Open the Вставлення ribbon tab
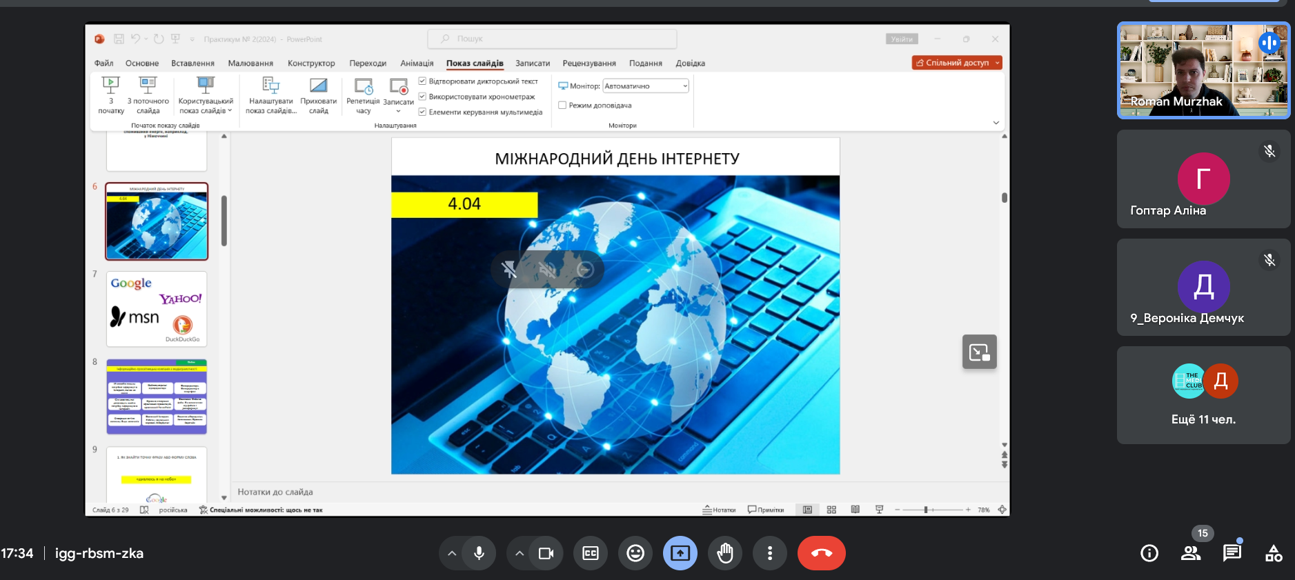This screenshot has height=580, width=1295. coord(192,63)
